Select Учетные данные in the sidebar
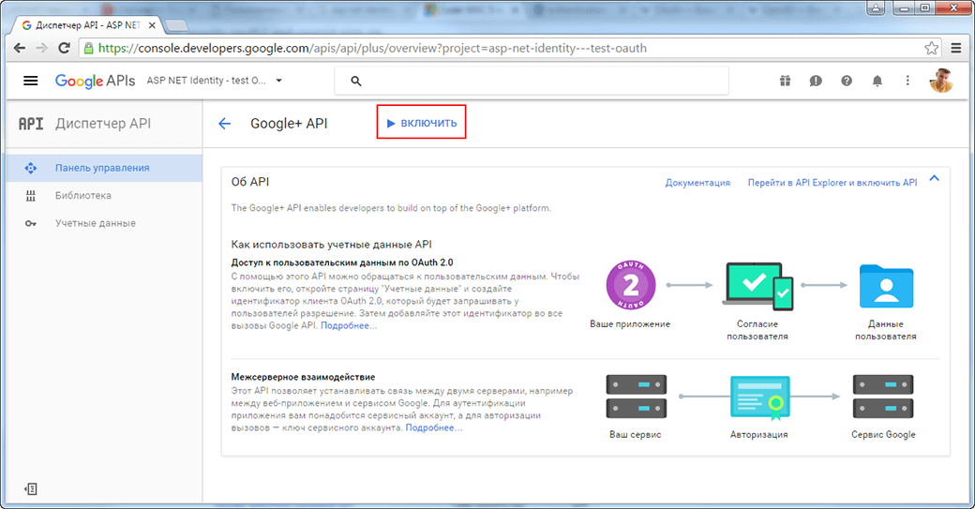The image size is (975, 509). [x=95, y=223]
